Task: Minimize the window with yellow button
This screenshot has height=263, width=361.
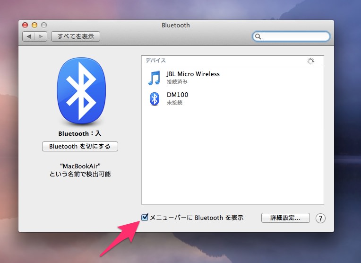Action: 34,25
